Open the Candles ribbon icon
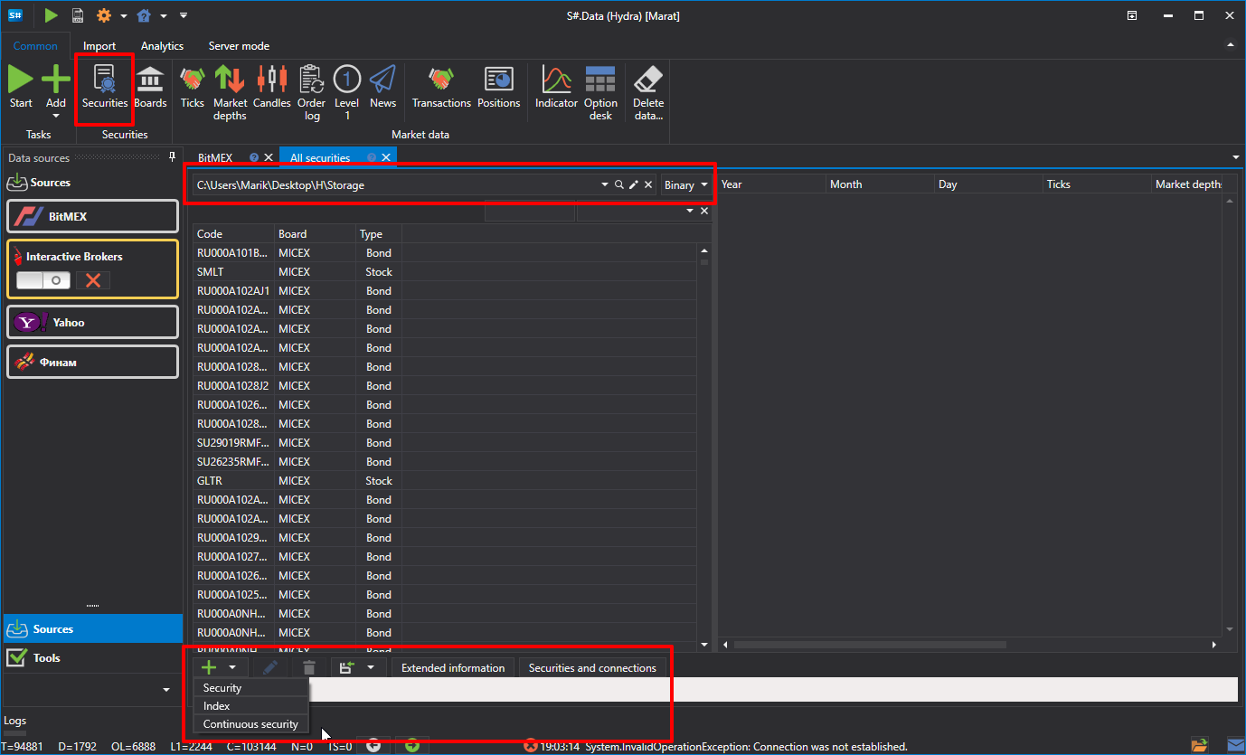The image size is (1246, 755). [271, 88]
